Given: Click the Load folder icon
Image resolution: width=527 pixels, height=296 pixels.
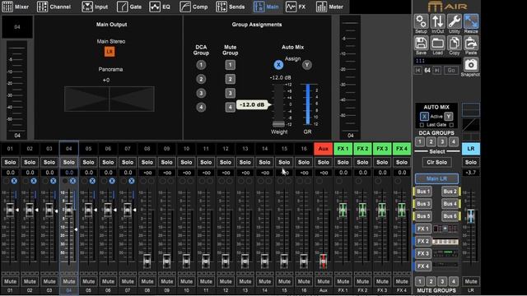Looking at the screenshot, I should point(437,44).
